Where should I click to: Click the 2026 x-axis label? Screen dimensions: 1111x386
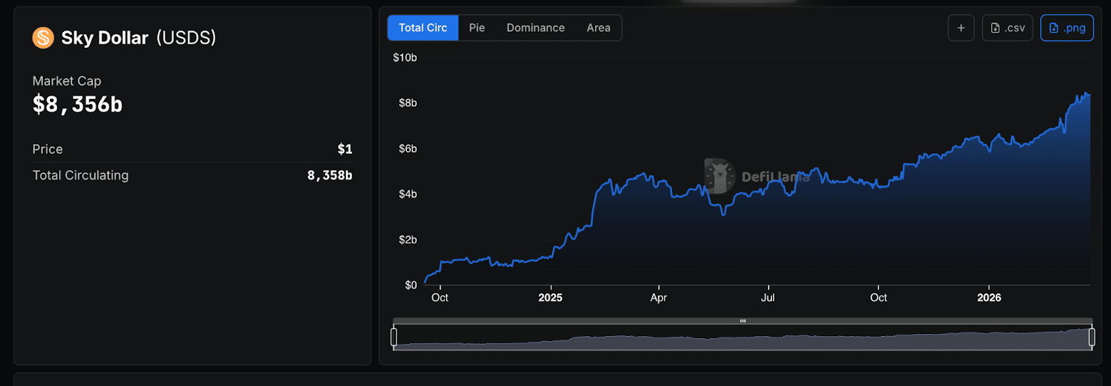point(989,297)
